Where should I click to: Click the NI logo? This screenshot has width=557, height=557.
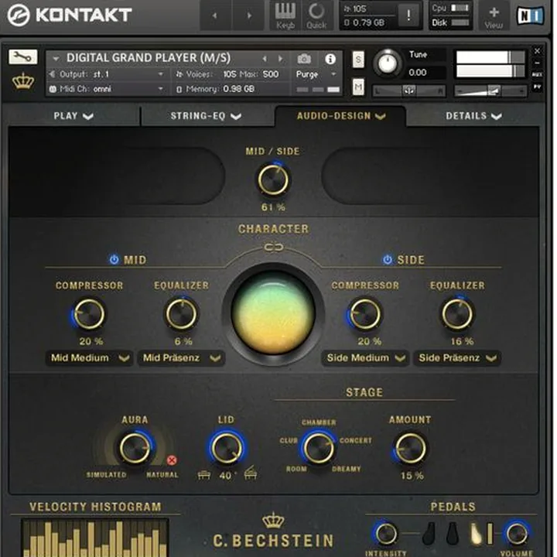(531, 16)
